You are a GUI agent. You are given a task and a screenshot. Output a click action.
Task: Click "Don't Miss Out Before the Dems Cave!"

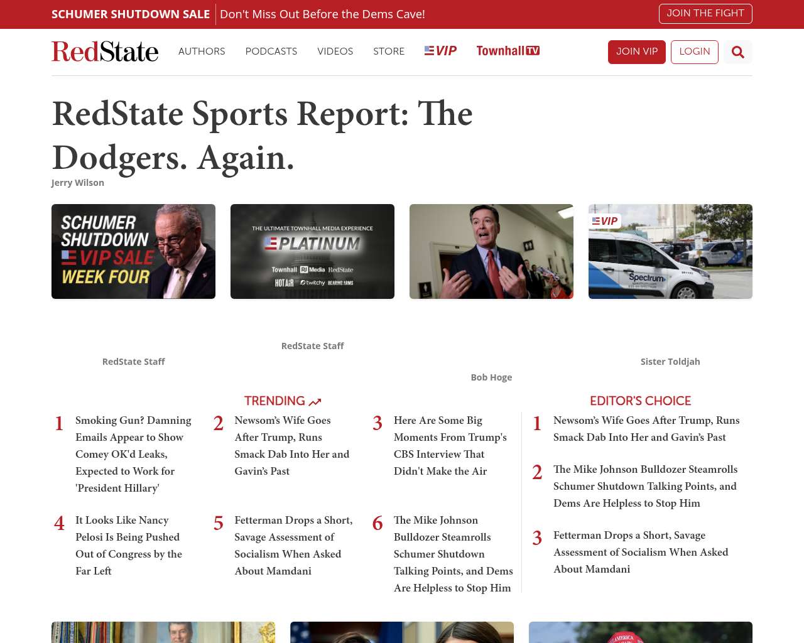tap(322, 14)
